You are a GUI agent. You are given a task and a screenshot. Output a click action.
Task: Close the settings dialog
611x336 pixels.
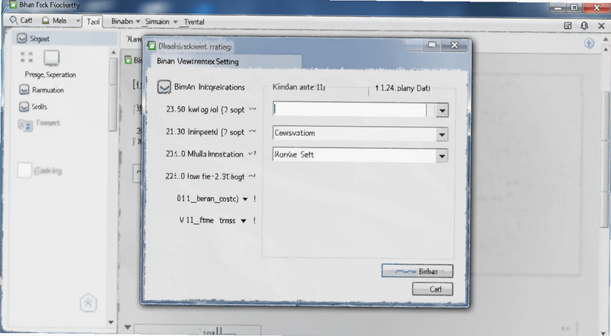tap(454, 45)
